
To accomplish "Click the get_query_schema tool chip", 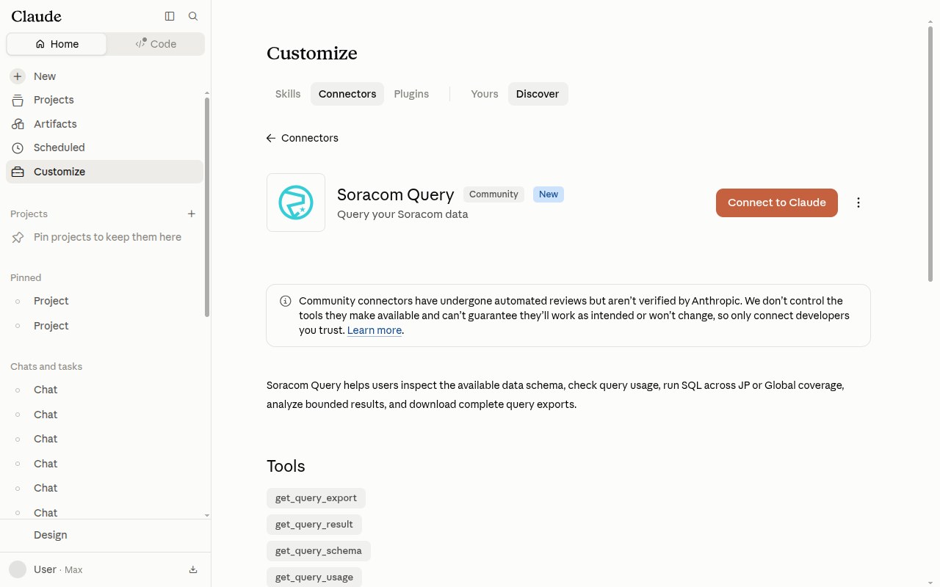I will (319, 551).
